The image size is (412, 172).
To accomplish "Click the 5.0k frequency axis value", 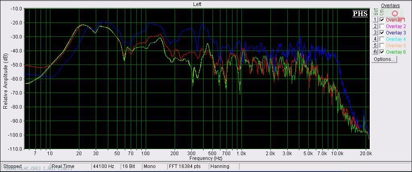I will pos(308,154).
